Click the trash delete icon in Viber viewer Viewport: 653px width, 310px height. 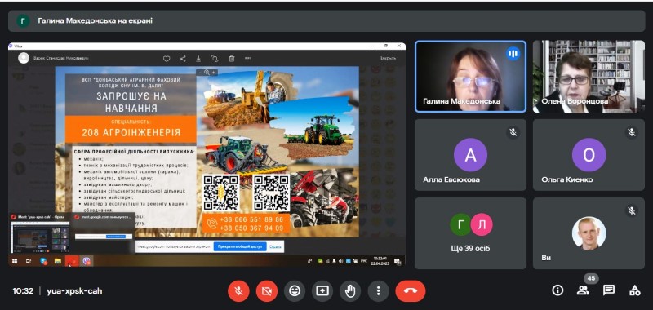232,59
